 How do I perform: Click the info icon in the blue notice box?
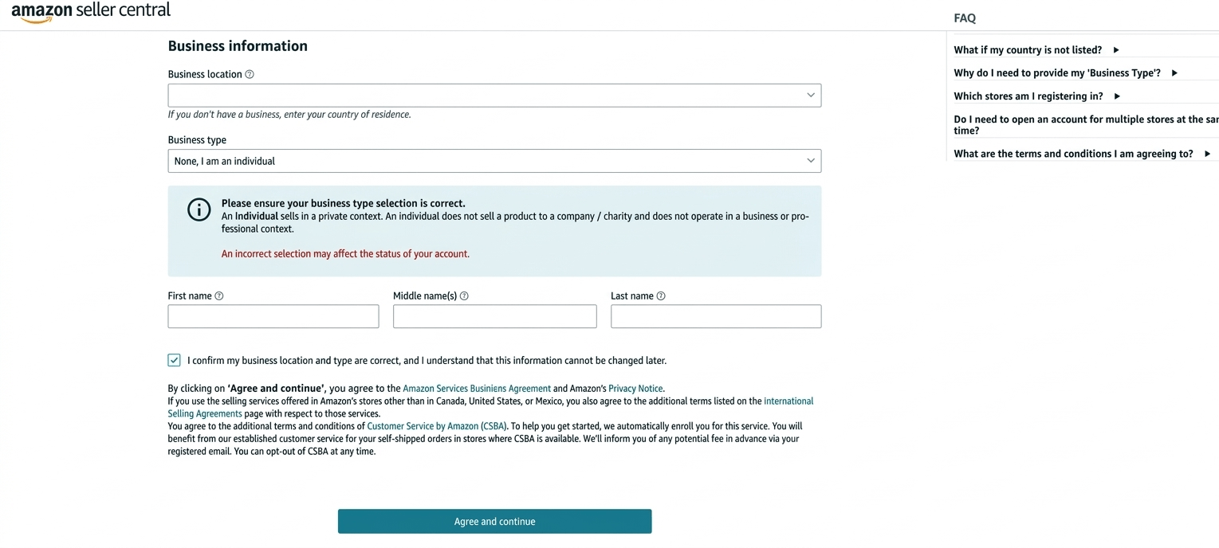199,209
